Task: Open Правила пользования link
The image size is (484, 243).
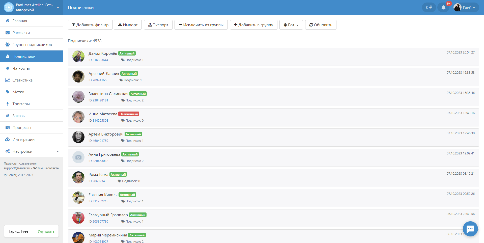Action: 20,163
